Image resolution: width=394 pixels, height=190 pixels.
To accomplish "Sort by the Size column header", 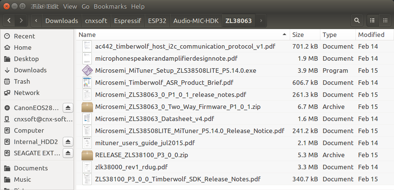I will point(305,35).
